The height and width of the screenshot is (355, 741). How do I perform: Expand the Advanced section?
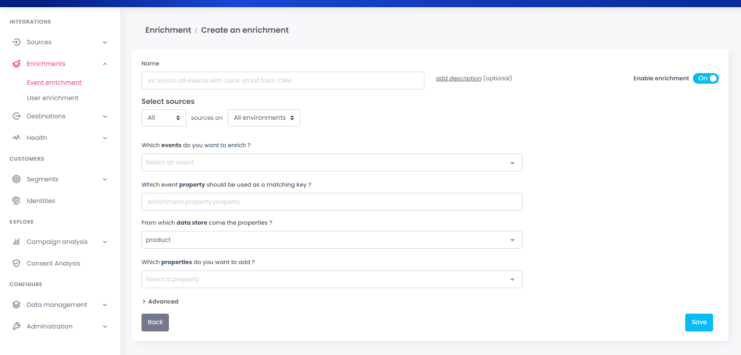pyautogui.click(x=160, y=302)
